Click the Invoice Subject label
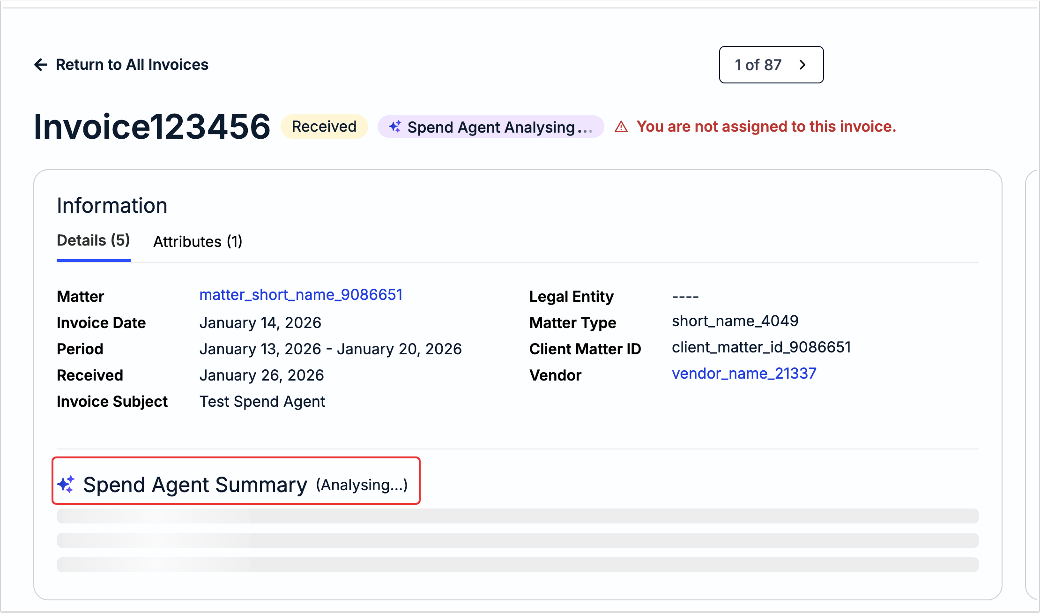Screen dimensions: 1040x613 (112, 402)
